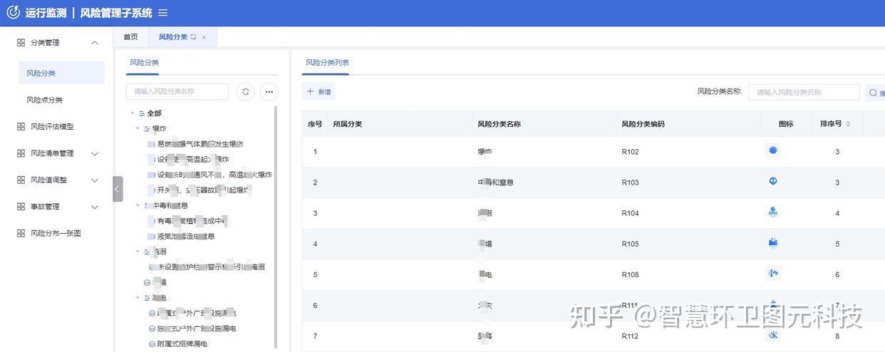Click the icon in row R112
Viewport: 885px width, 352px height.
point(773,335)
